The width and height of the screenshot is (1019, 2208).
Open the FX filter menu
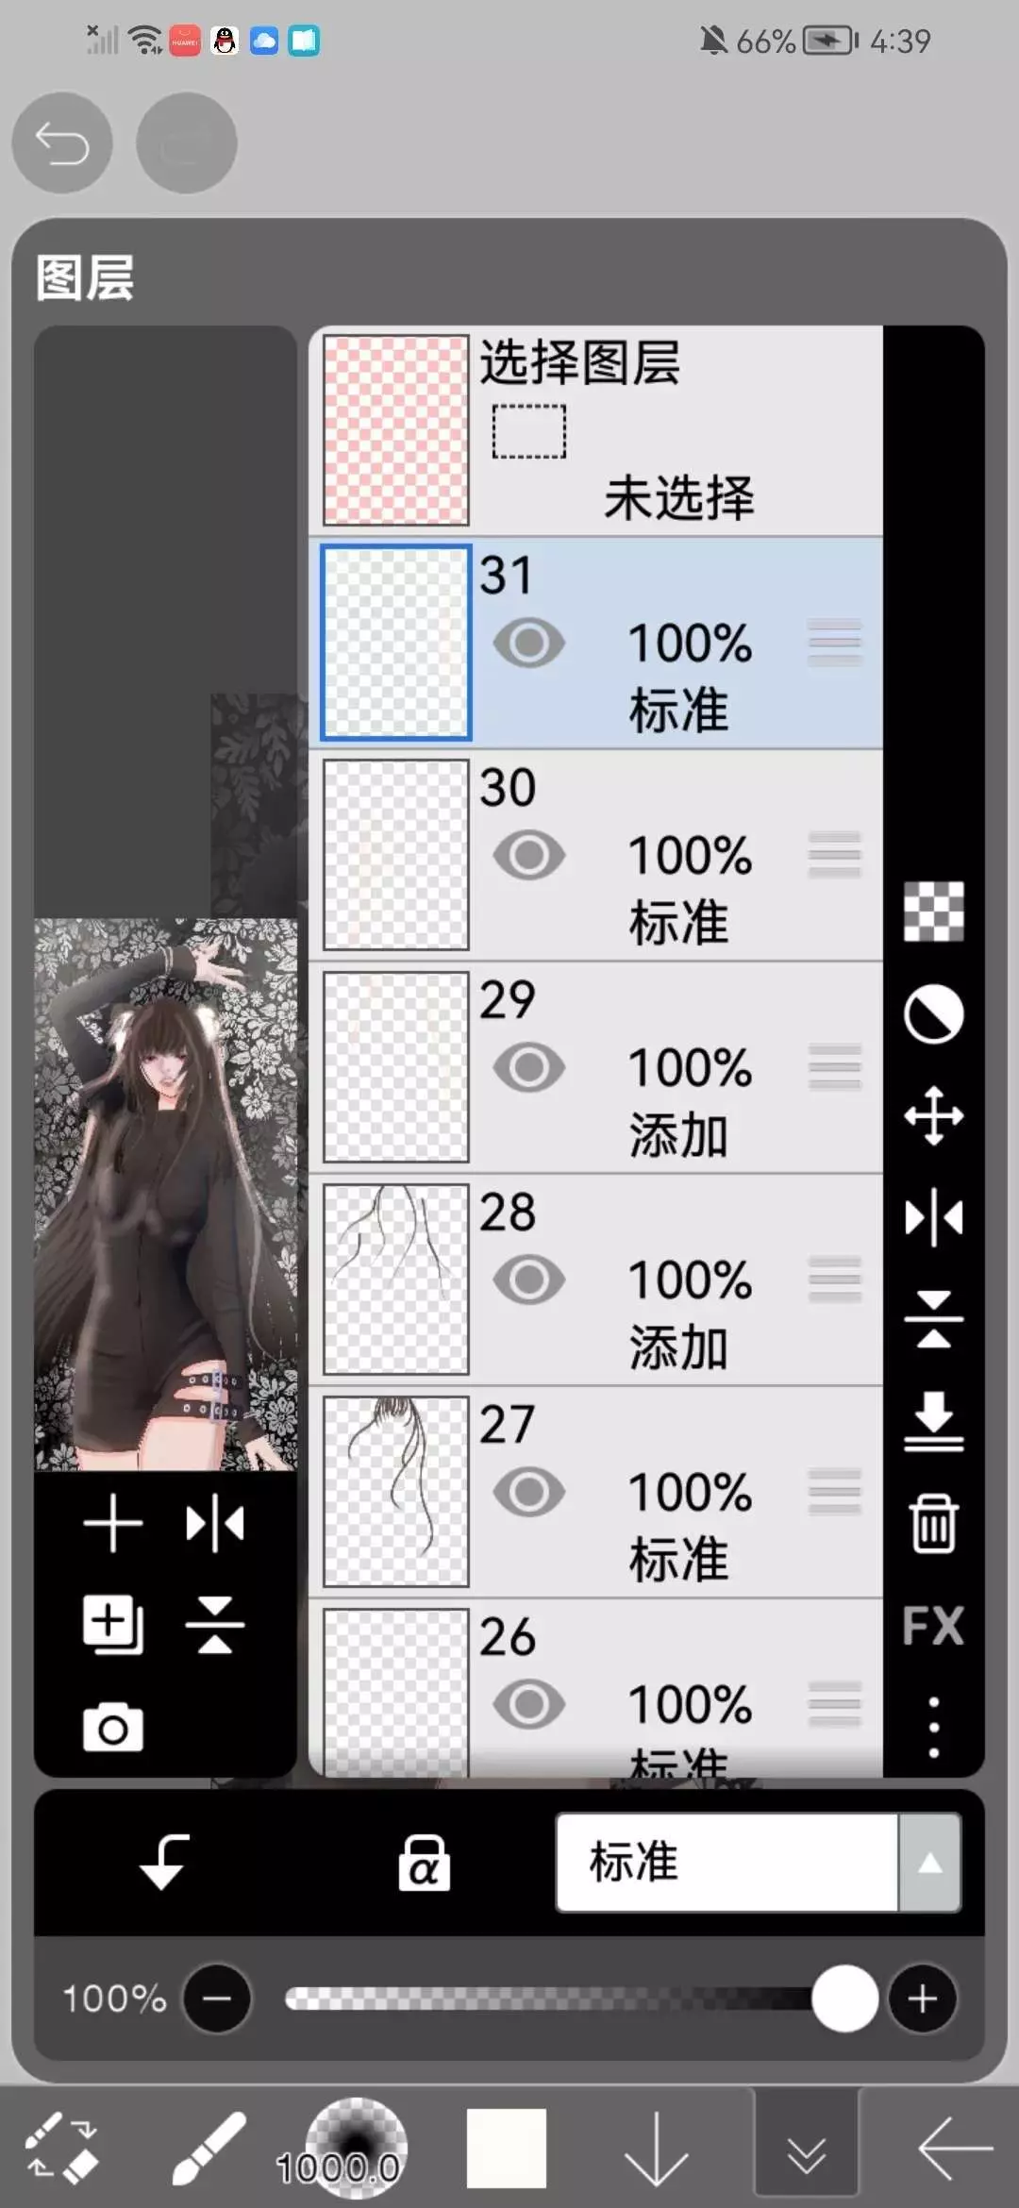[933, 1625]
